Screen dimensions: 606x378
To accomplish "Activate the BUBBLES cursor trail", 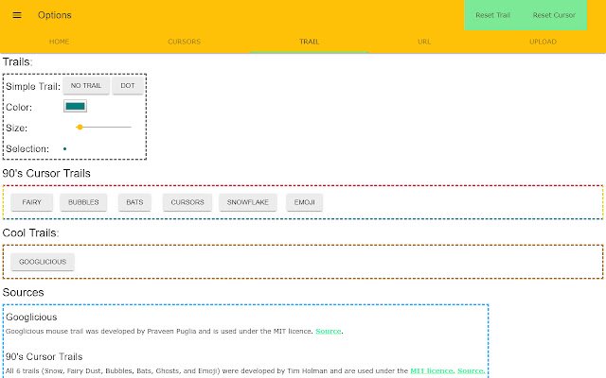I will coord(83,202).
